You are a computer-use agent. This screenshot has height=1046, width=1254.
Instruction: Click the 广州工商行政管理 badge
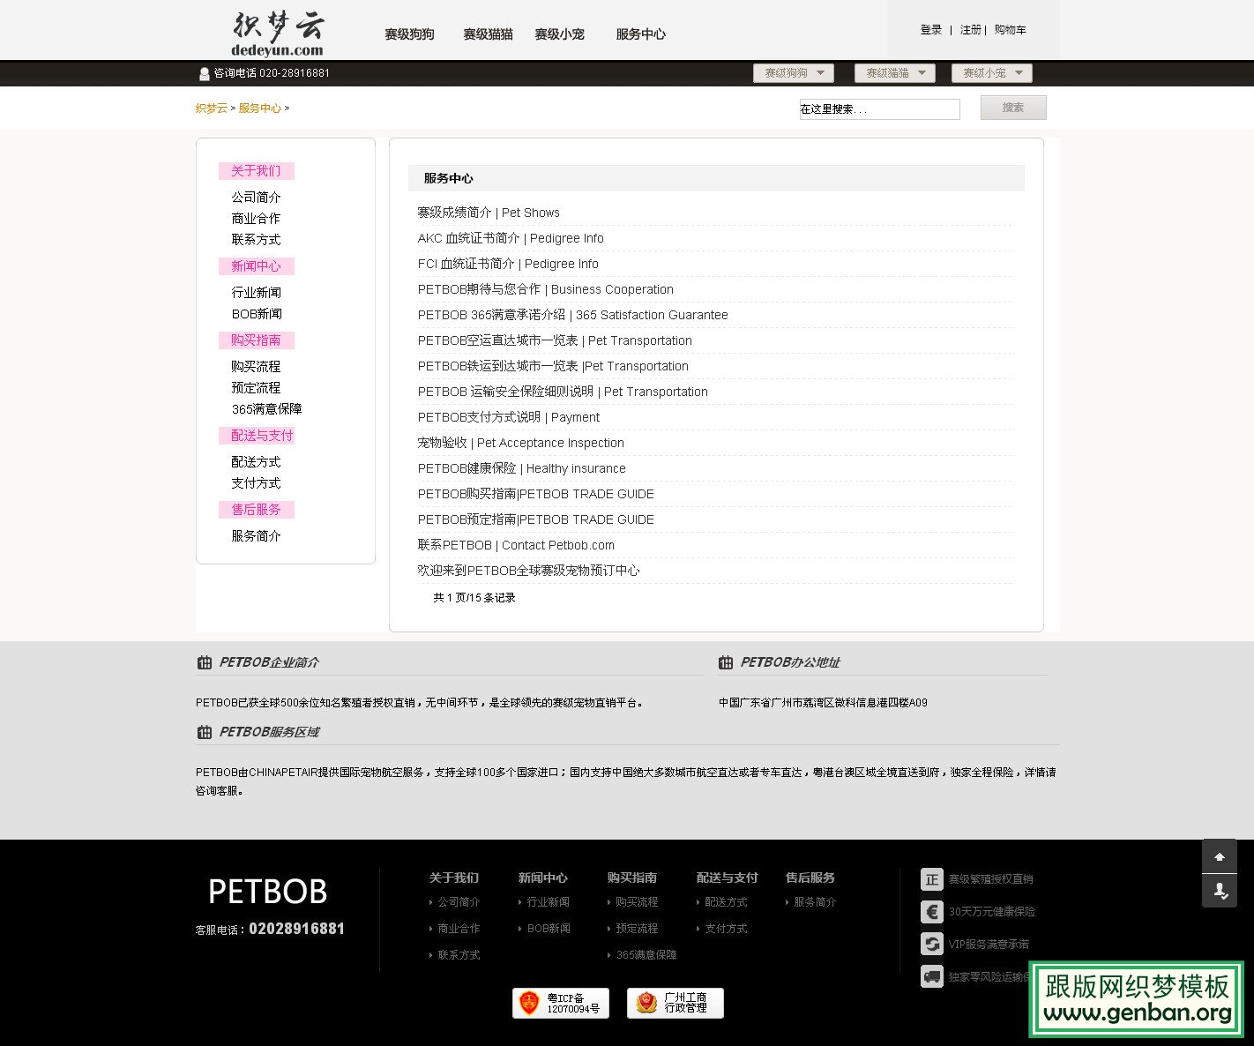(676, 1003)
